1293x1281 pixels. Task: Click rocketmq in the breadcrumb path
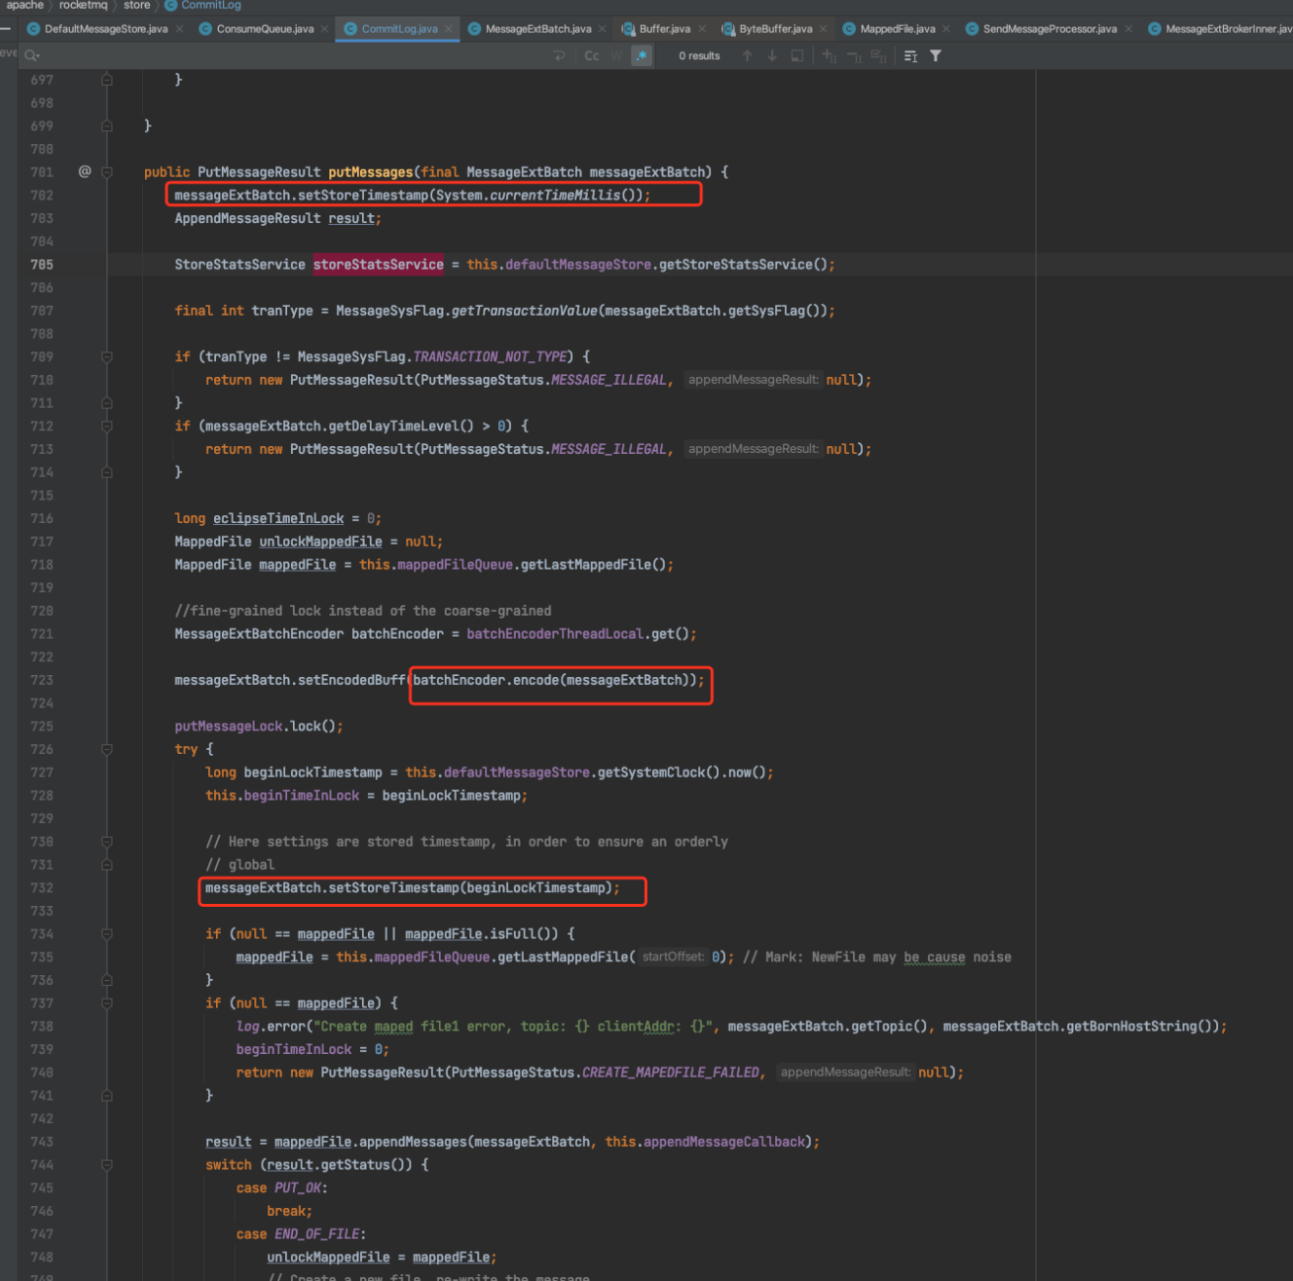click(83, 6)
